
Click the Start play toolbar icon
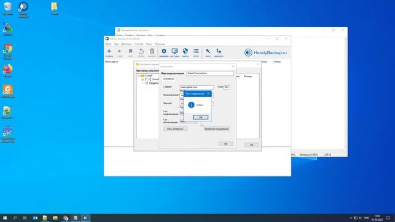(120, 52)
